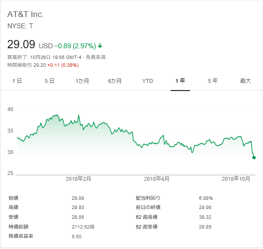The width and height of the screenshot is (263, 249).
Task: Click the 1年 tab
Action: click(x=180, y=81)
